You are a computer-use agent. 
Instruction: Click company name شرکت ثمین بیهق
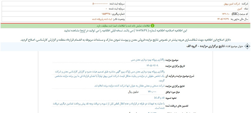point(232,4)
